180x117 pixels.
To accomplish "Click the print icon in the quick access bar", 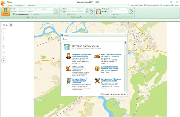I will coord(11,2).
